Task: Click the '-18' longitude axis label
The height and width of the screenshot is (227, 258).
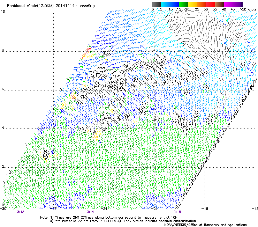Action: pyautogui.click(x=205, y=209)
